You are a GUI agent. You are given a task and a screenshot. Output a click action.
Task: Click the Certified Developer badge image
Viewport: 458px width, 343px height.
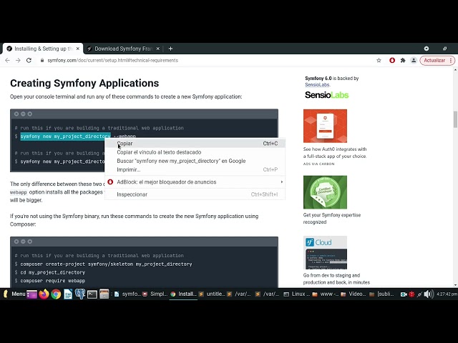coord(325,192)
